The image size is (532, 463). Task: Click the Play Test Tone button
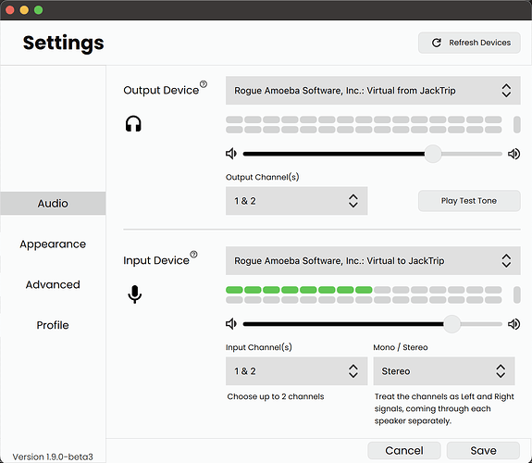469,201
